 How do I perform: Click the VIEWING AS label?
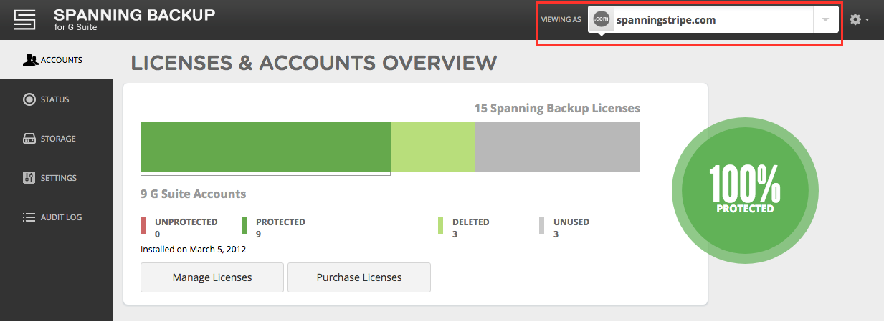pyautogui.click(x=561, y=20)
